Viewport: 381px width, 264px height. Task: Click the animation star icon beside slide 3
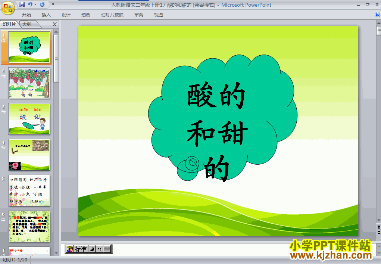[3, 112]
